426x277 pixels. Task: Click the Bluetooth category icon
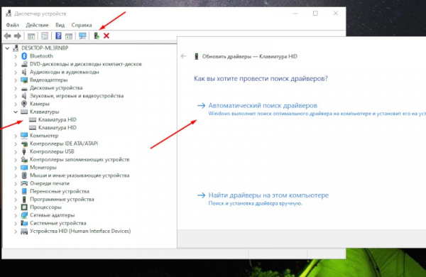click(x=24, y=56)
